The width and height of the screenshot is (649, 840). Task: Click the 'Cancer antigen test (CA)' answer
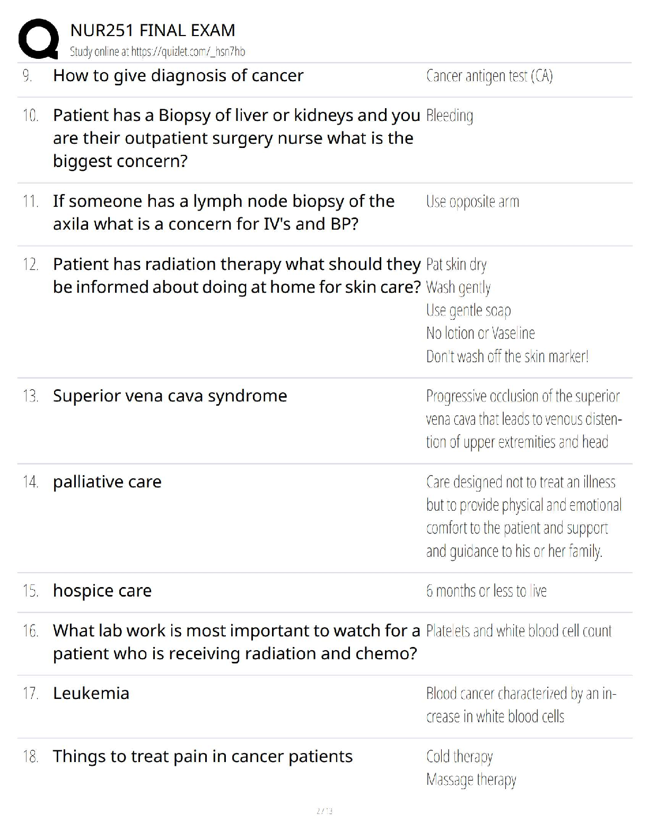(x=489, y=76)
